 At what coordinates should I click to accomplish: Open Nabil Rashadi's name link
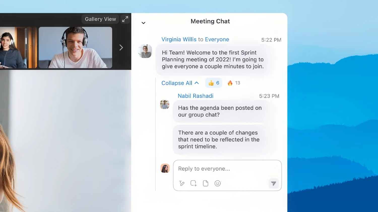click(x=195, y=96)
